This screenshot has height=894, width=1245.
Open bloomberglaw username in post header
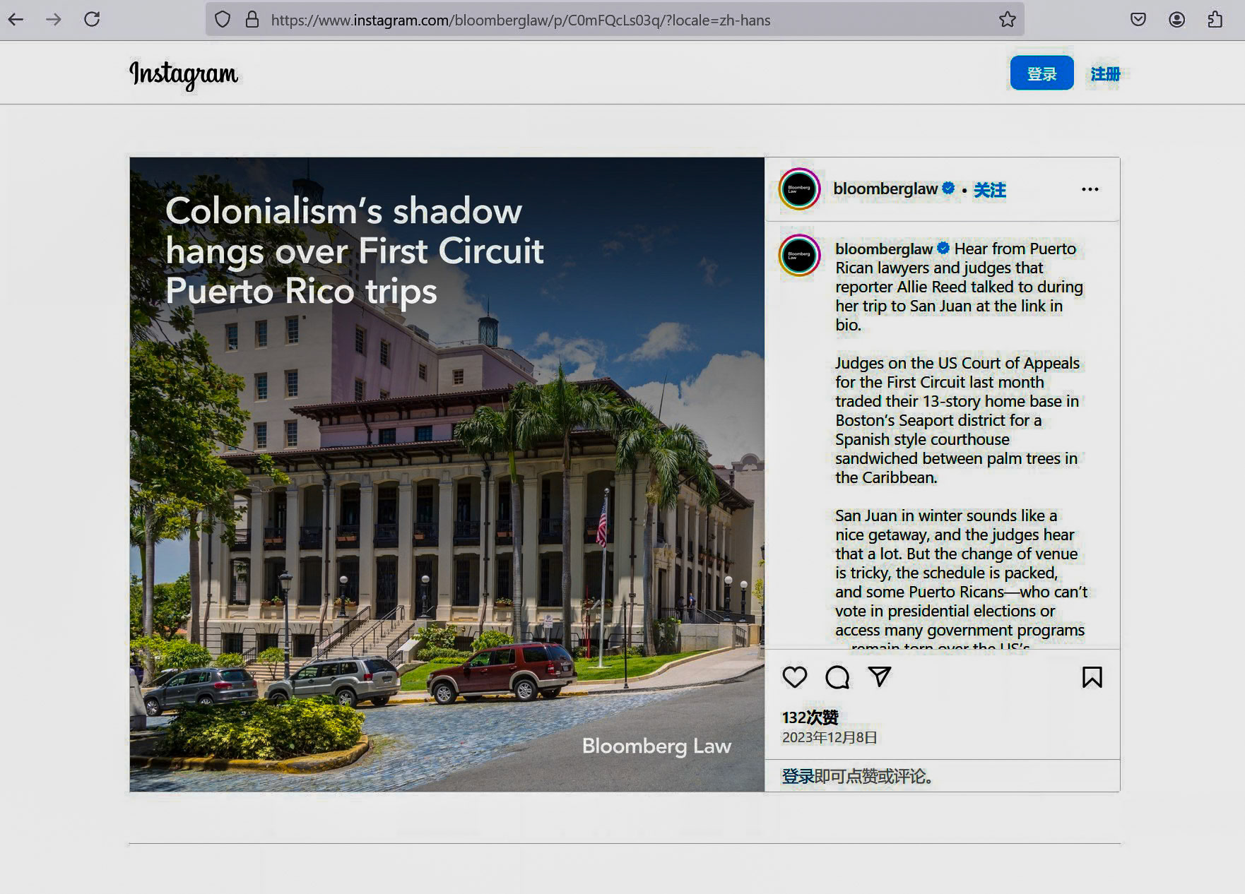[885, 189]
